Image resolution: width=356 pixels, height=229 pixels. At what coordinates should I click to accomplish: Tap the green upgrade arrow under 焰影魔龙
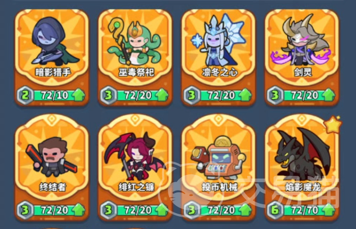(x=328, y=210)
